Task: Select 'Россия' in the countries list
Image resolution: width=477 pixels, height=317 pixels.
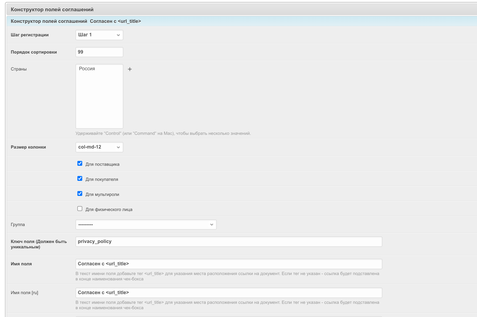Action: coord(87,69)
